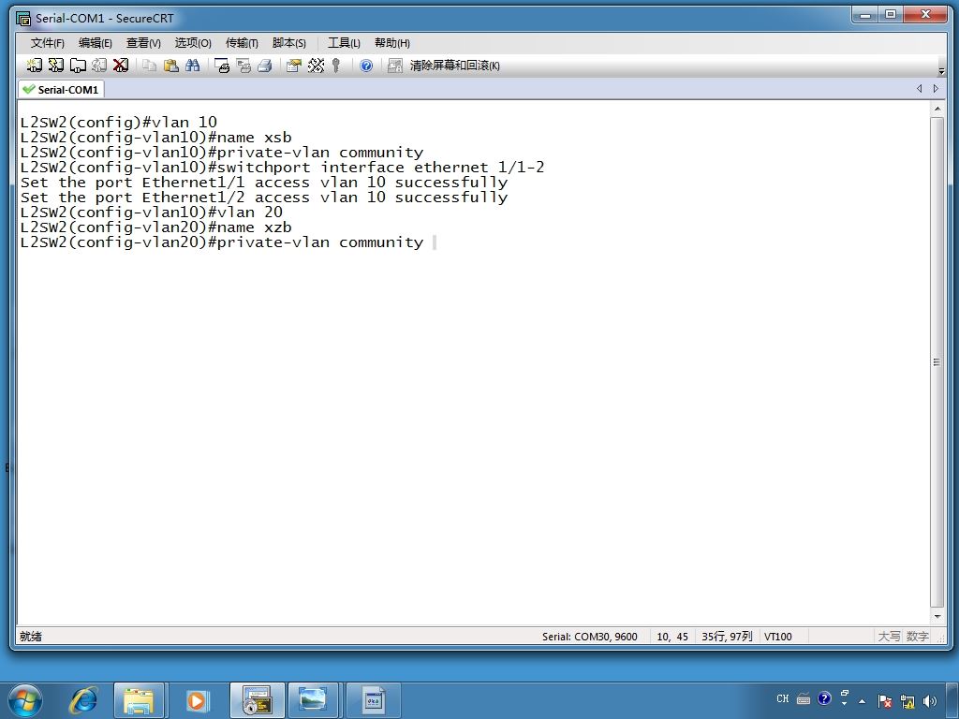
Task: Click the '大写' caps lock indicator
Action: pos(890,637)
